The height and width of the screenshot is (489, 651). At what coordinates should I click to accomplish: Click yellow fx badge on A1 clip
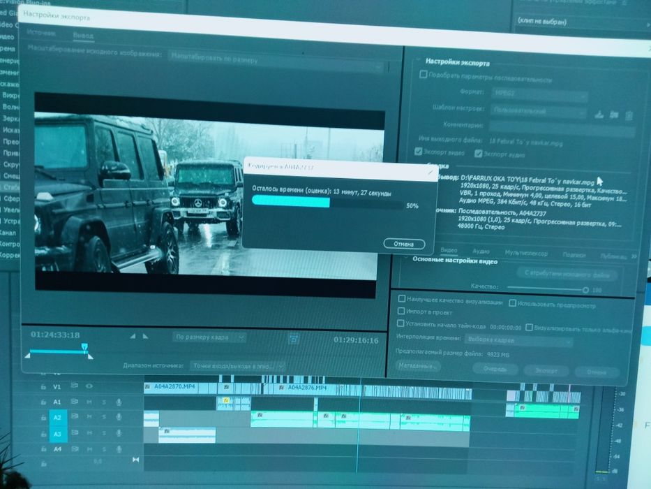click(226, 400)
